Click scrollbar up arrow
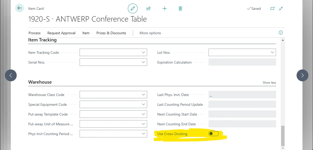 coord(283,40)
